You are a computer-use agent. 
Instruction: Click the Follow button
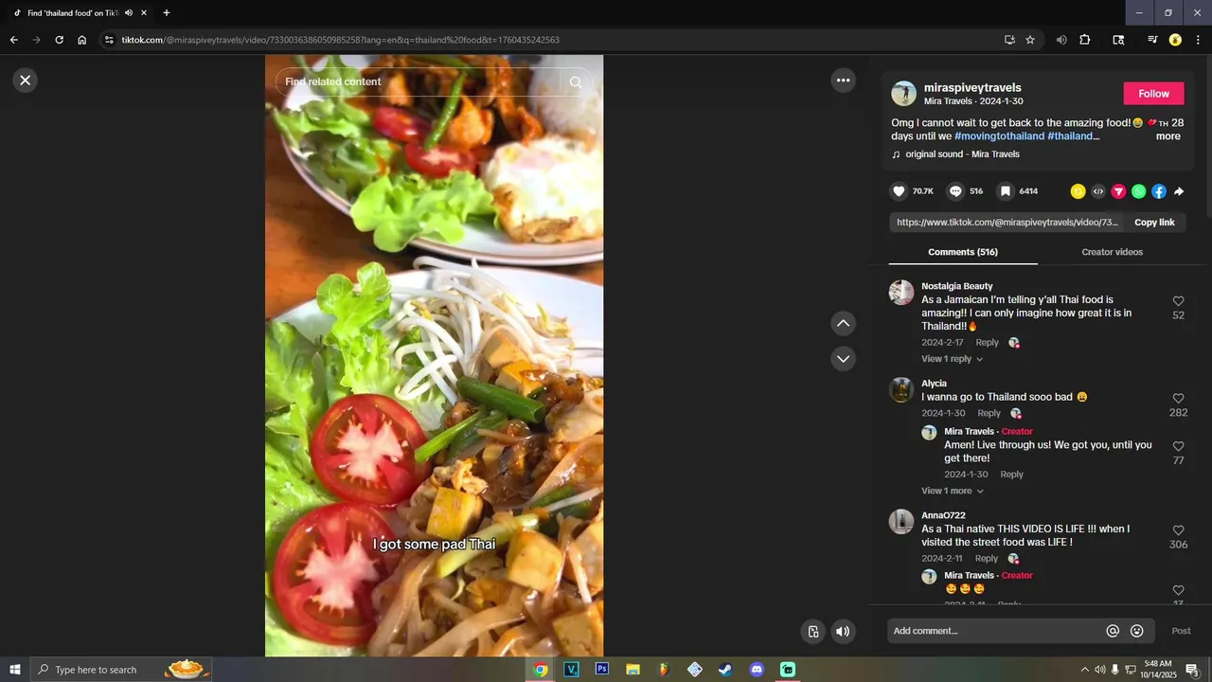pos(1153,94)
